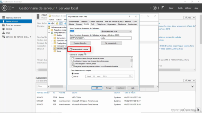Click the Tous les serveurs sidebar icon

[x=3, y=25]
